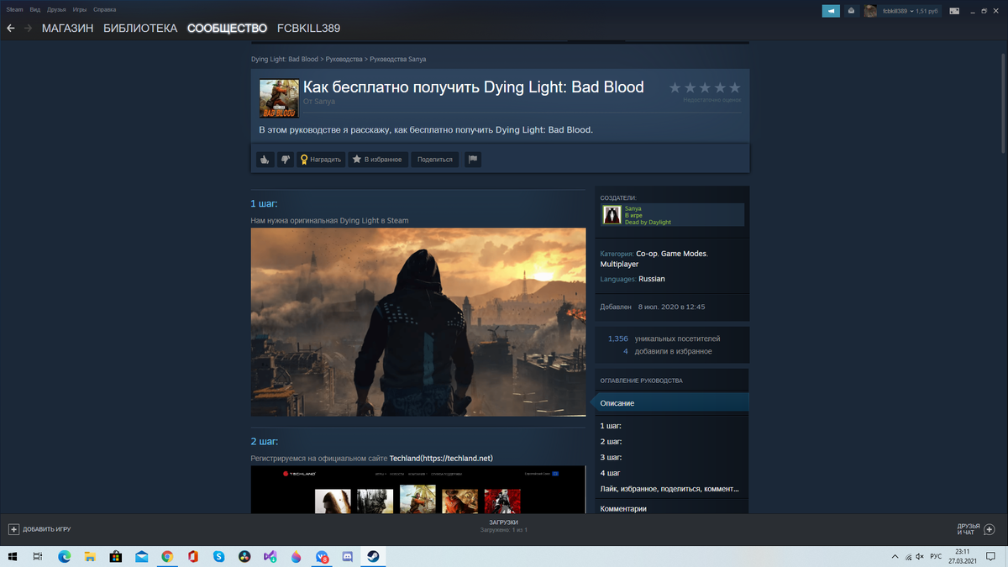Rate the guide with thumbs down
Viewport: 1008px width, 567px height.
click(286, 160)
